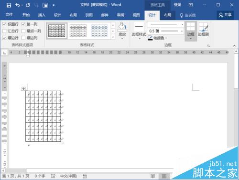Switch to the 视图 tab

pyautogui.click(x=136, y=15)
